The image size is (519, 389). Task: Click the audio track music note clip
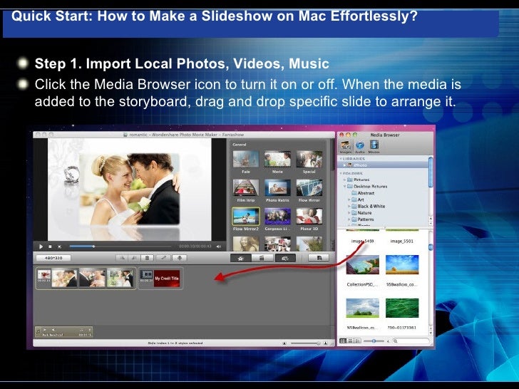point(63,332)
